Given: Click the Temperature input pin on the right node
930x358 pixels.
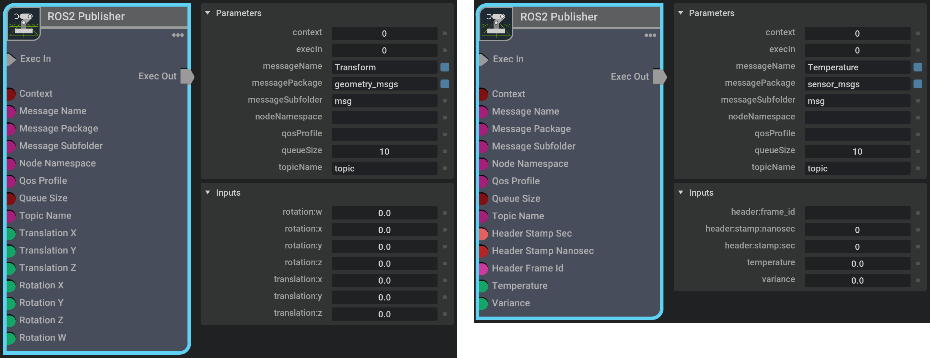Looking at the screenshot, I should coord(483,286).
